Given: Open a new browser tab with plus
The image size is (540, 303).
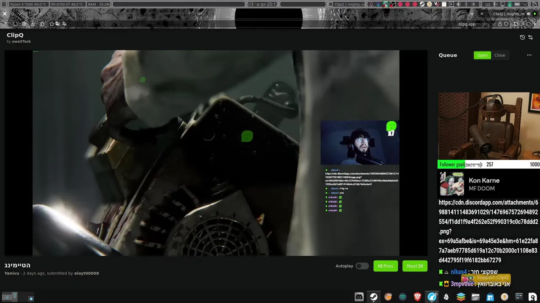Looking at the screenshot, I should 472,13.
